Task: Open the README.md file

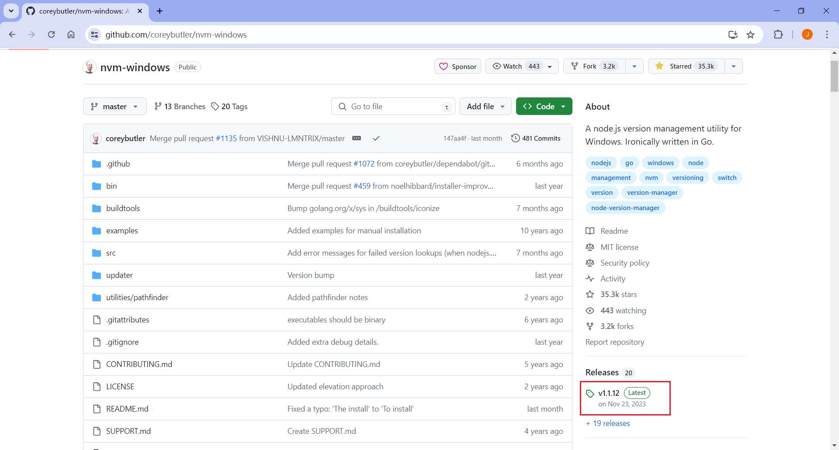Action: coord(127,409)
